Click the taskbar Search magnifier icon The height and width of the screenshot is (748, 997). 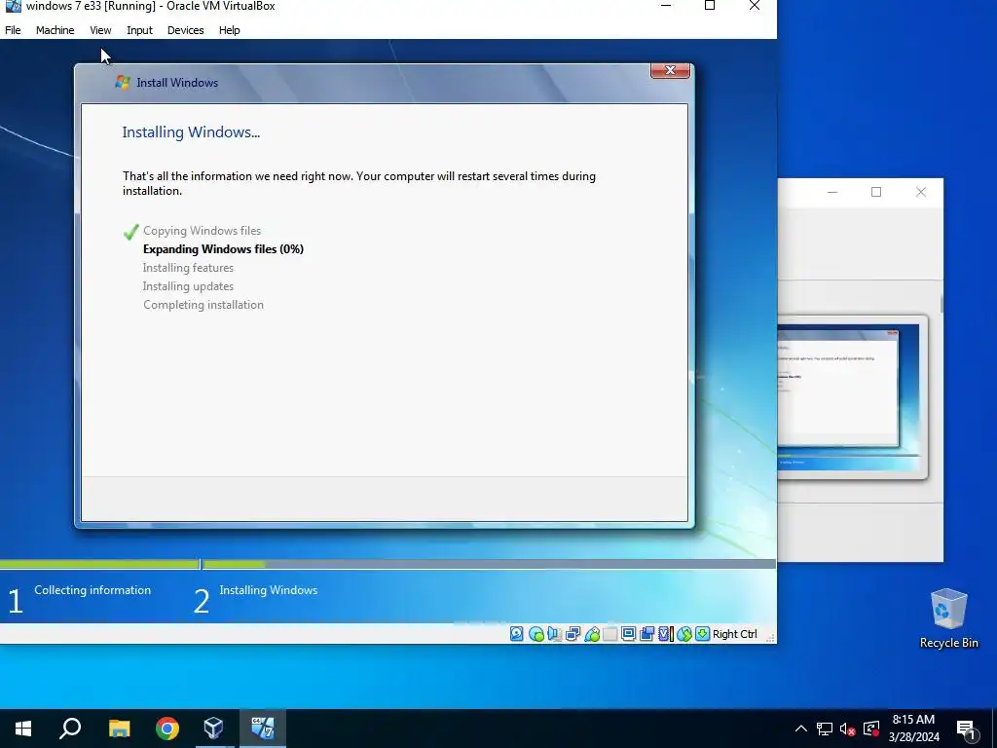tap(70, 729)
